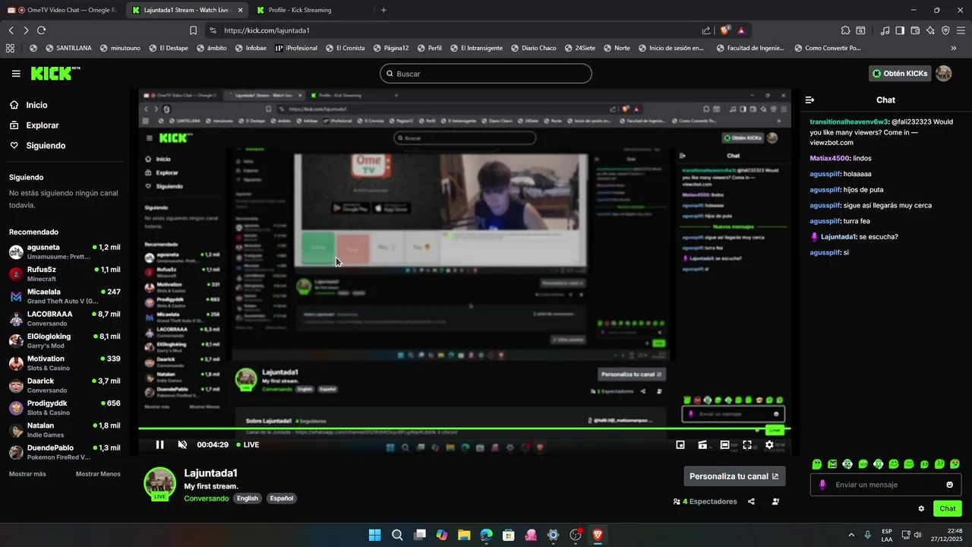This screenshot has width=972, height=547.
Task: Click the address bar URL
Action: [x=267, y=30]
